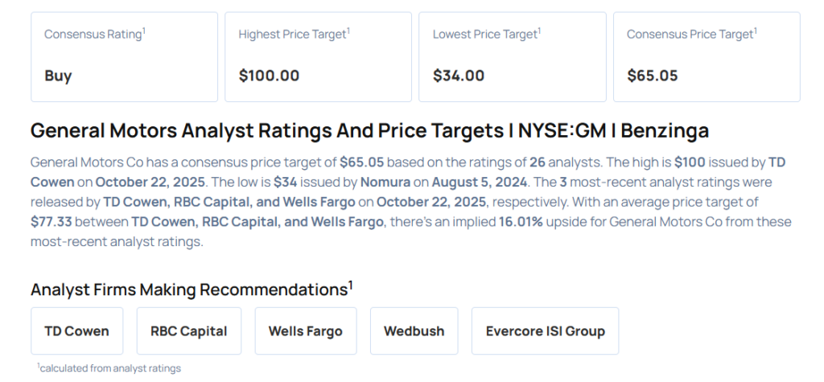Open the Wells Fargo firm button
Screen dimensions: 824x382
305,331
